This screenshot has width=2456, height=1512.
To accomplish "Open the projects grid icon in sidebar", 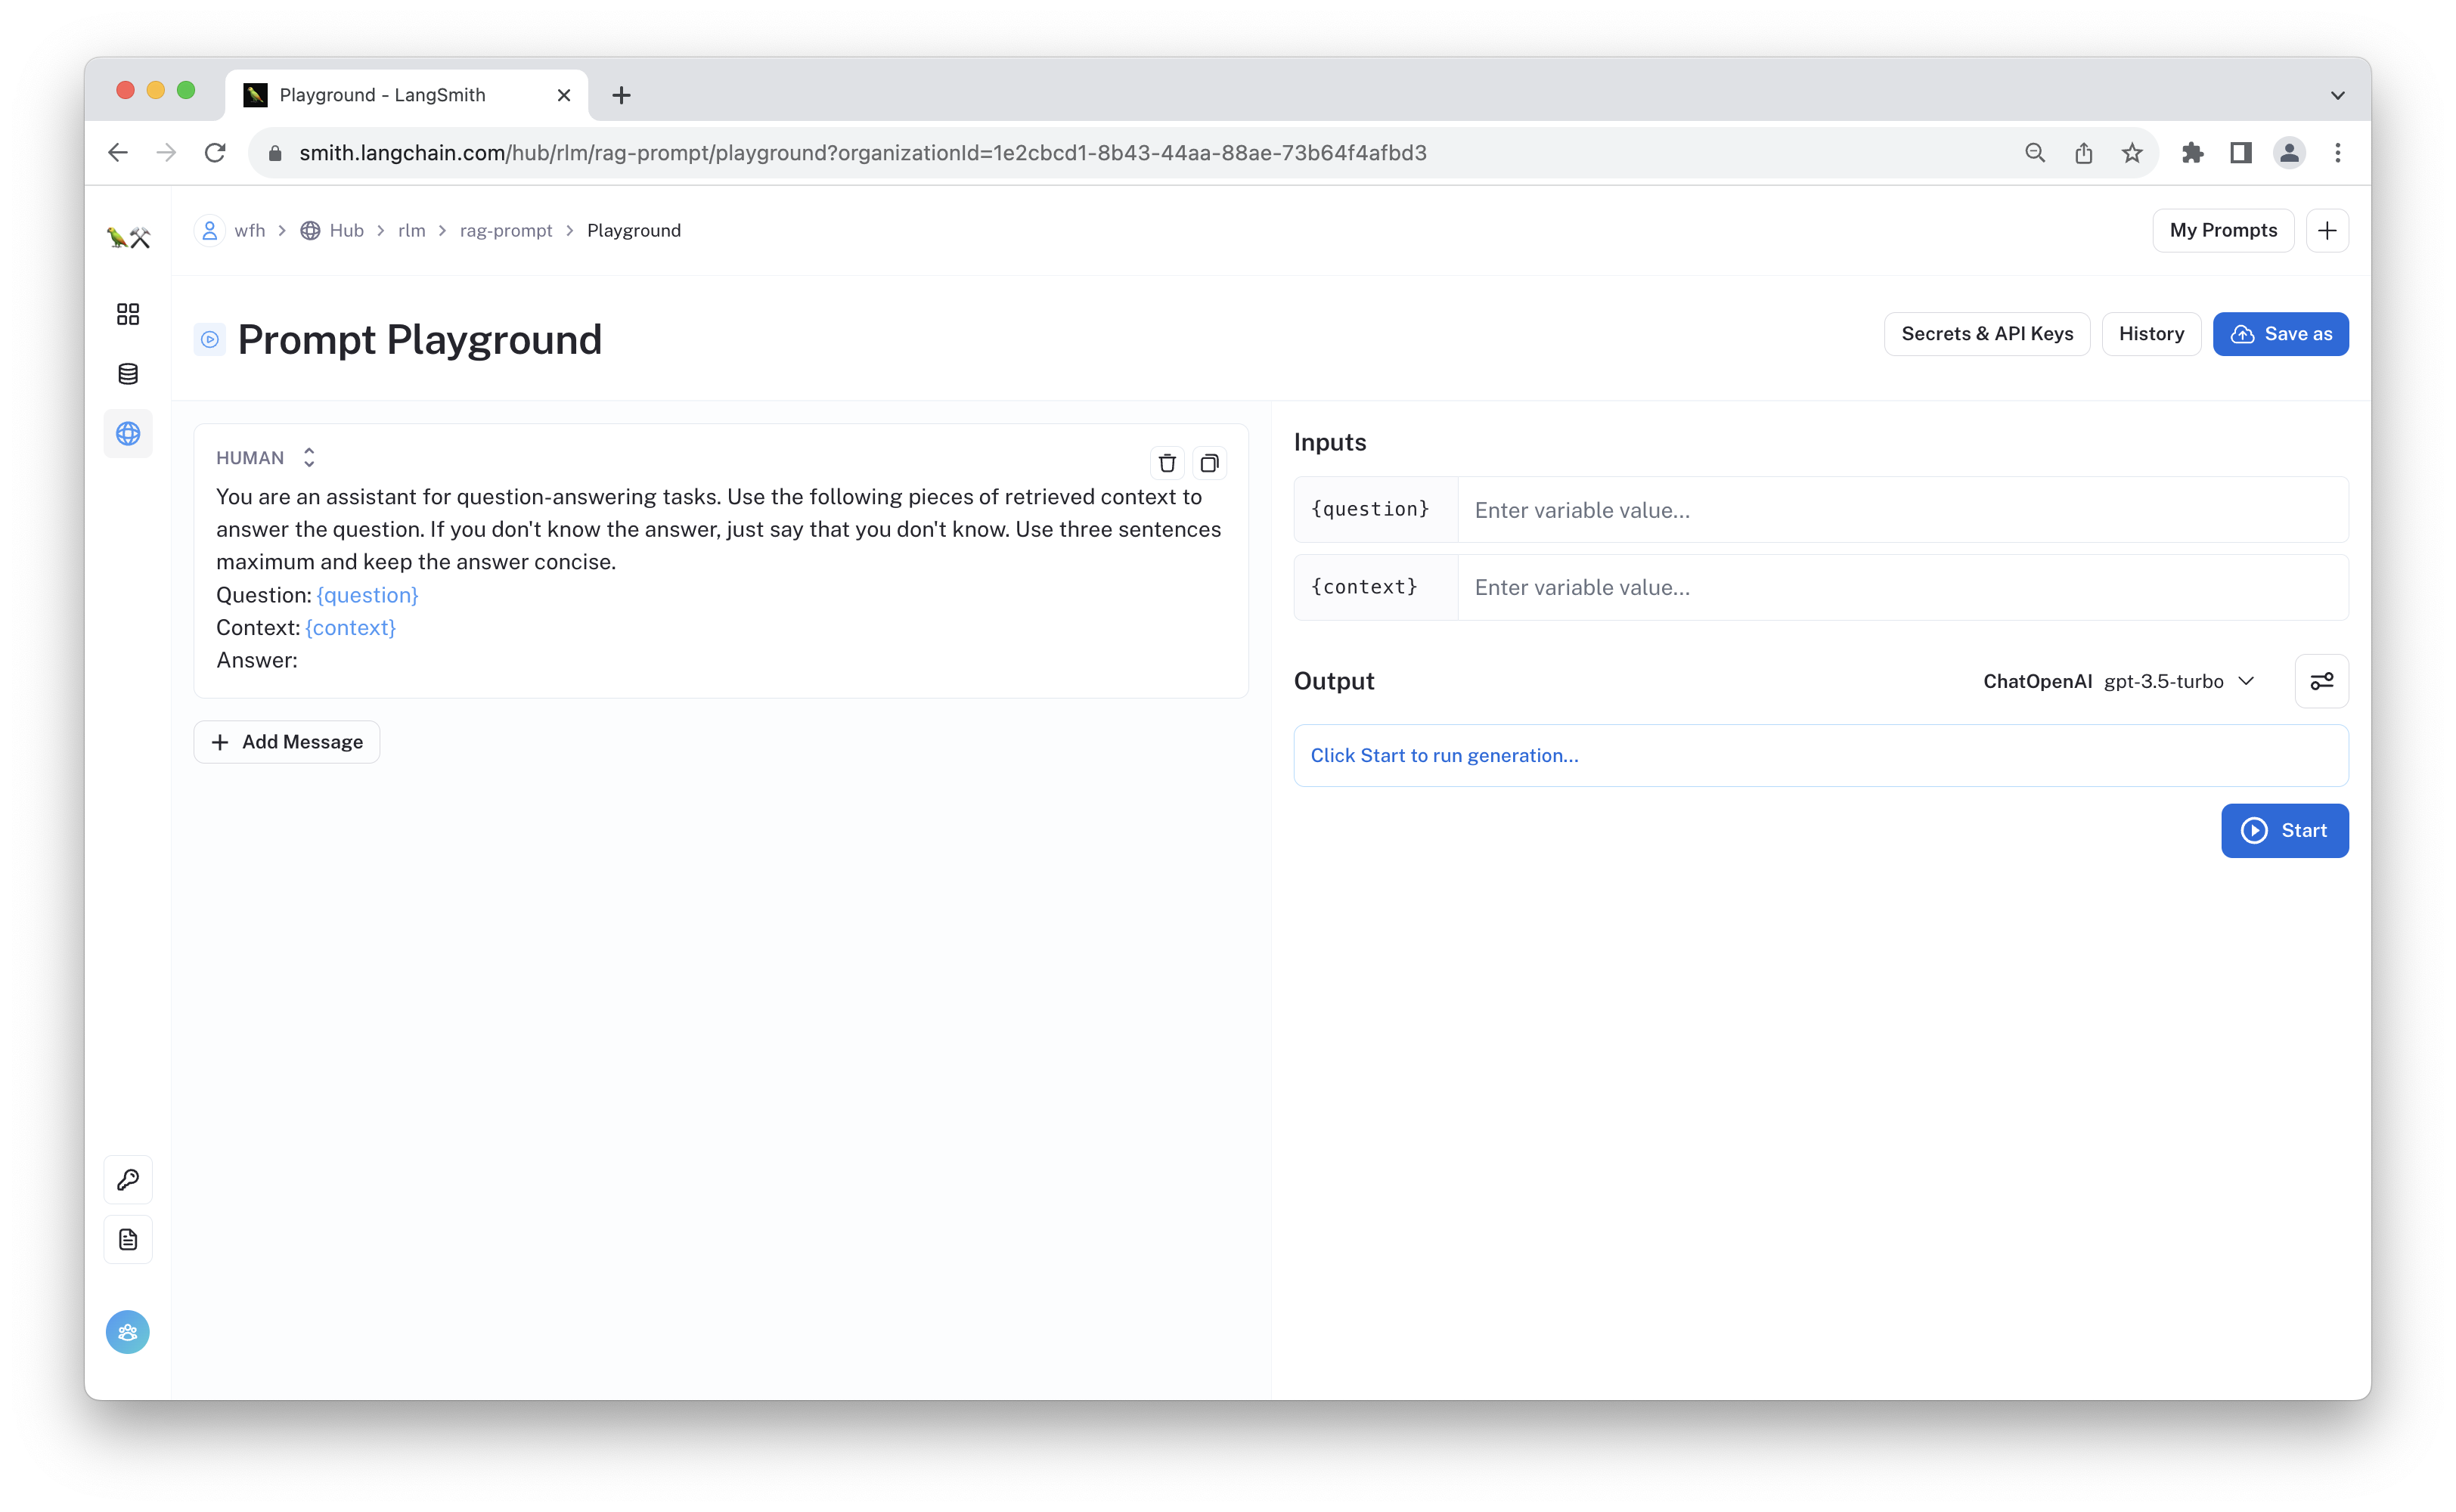I will (x=128, y=314).
